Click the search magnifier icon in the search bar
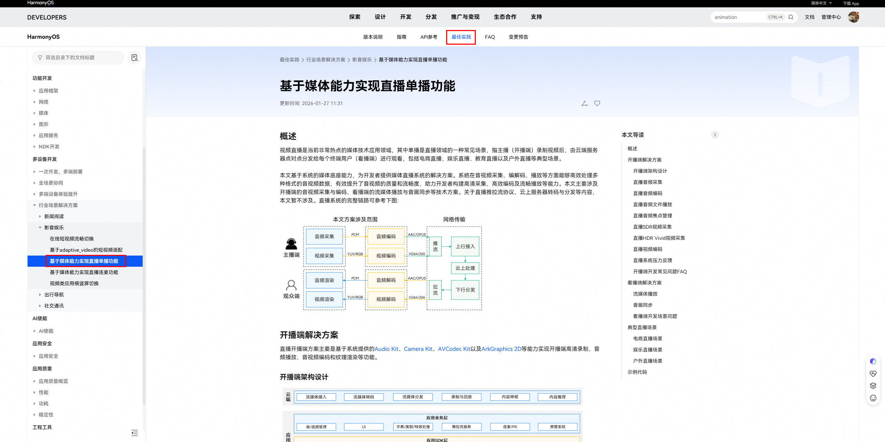Image resolution: width=885 pixels, height=442 pixels. click(791, 17)
